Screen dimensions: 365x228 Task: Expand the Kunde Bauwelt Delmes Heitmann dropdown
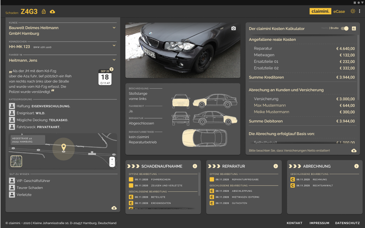coord(114,28)
